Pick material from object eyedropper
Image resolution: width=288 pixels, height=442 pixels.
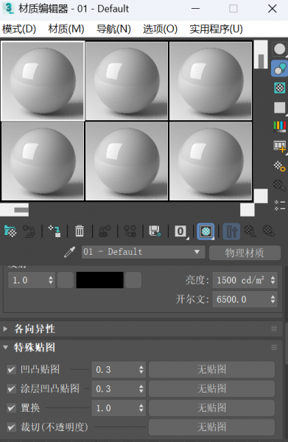69,252
